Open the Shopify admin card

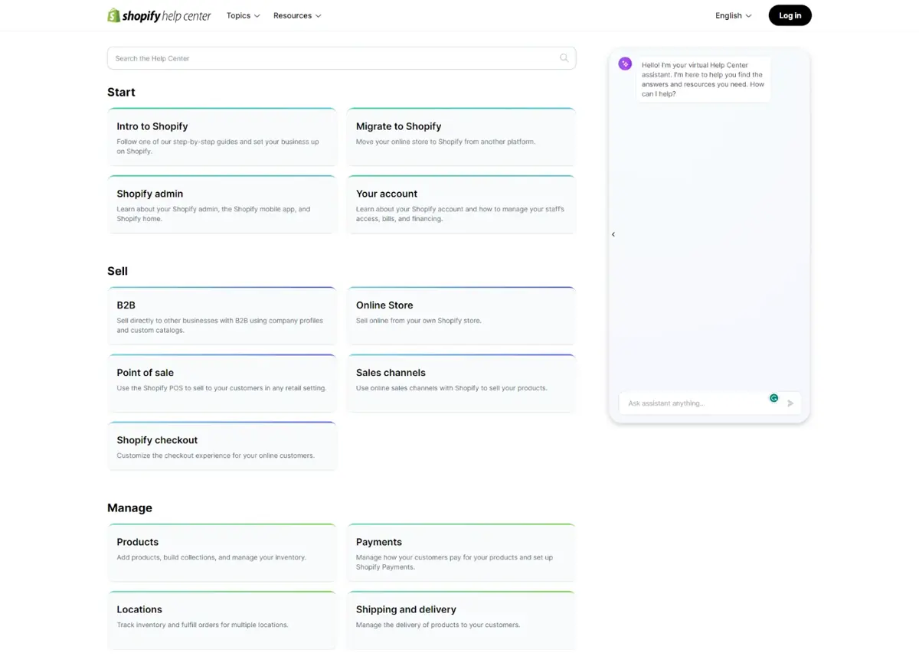point(222,204)
